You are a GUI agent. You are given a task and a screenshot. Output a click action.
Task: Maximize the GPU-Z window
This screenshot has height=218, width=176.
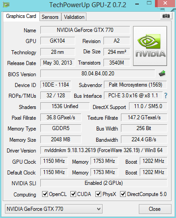coord(149,3)
